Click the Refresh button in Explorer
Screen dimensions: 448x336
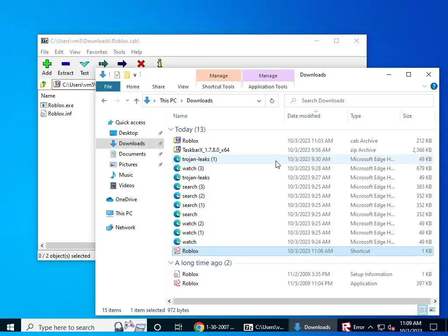[272, 101]
